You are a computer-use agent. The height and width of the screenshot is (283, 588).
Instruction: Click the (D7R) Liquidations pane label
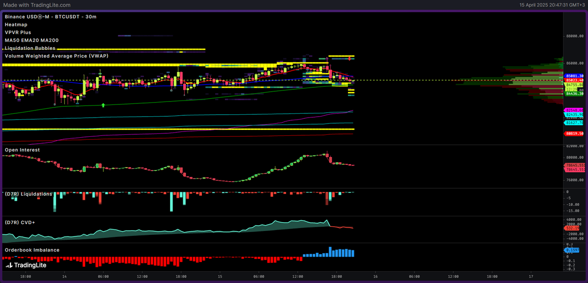[x=28, y=194]
